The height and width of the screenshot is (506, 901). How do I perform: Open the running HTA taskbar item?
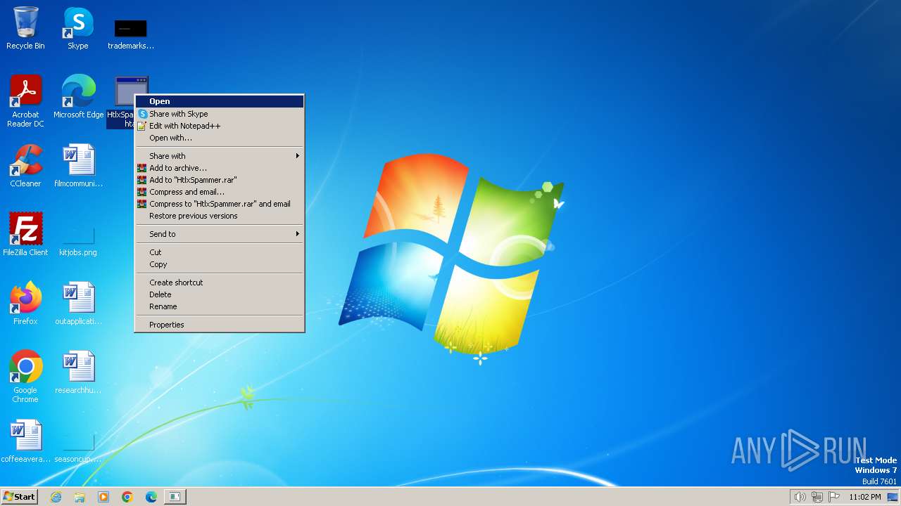pos(175,497)
